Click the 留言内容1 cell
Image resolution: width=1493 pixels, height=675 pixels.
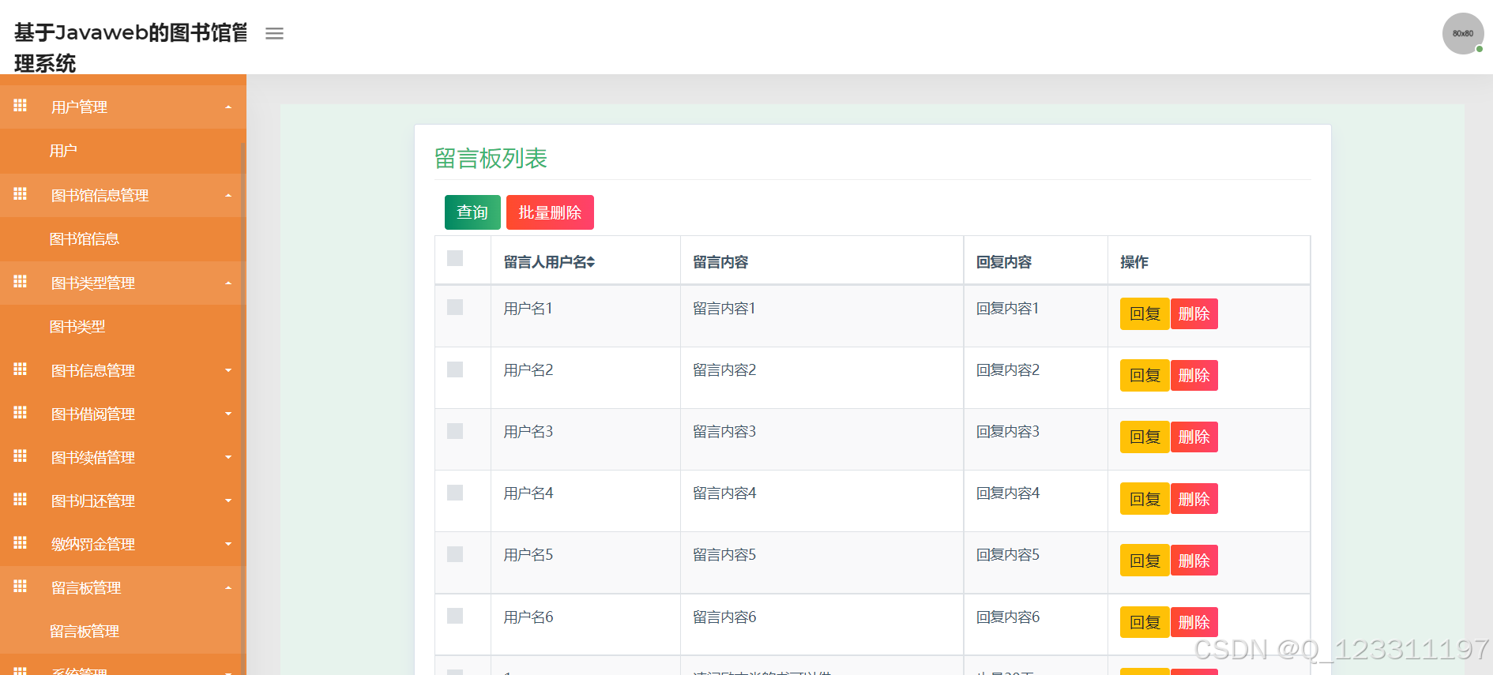coord(822,316)
